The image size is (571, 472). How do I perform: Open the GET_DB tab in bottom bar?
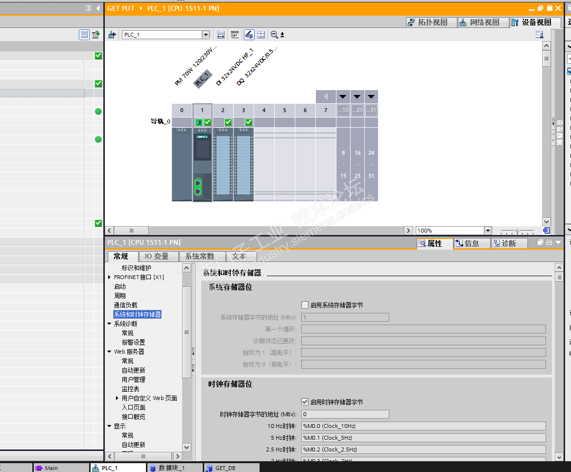(x=232, y=468)
